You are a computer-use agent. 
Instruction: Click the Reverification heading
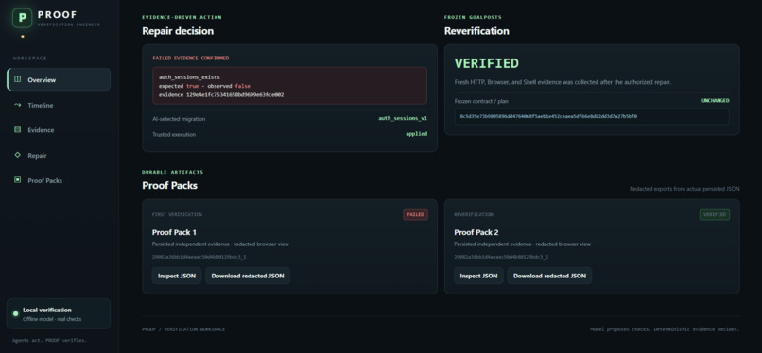point(476,31)
